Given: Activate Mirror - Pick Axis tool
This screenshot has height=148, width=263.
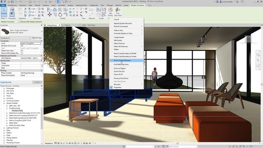Looking at the screenshot, I should pos(60,9).
